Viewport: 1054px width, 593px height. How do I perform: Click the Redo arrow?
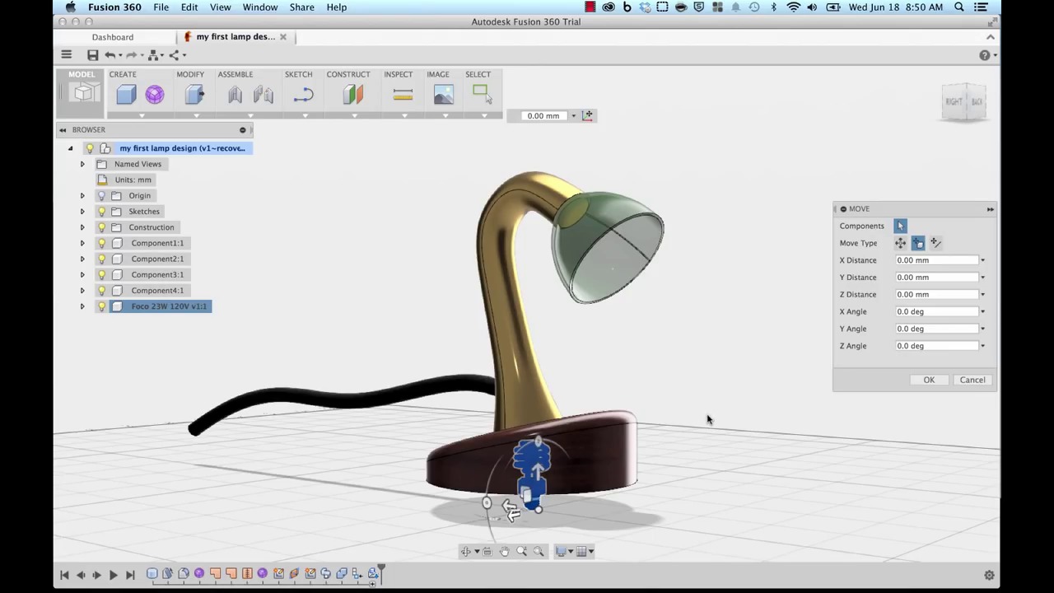pyautogui.click(x=131, y=55)
